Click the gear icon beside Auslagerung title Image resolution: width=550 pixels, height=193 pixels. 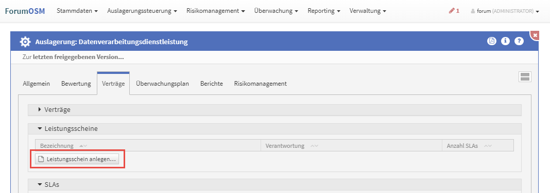[25, 42]
